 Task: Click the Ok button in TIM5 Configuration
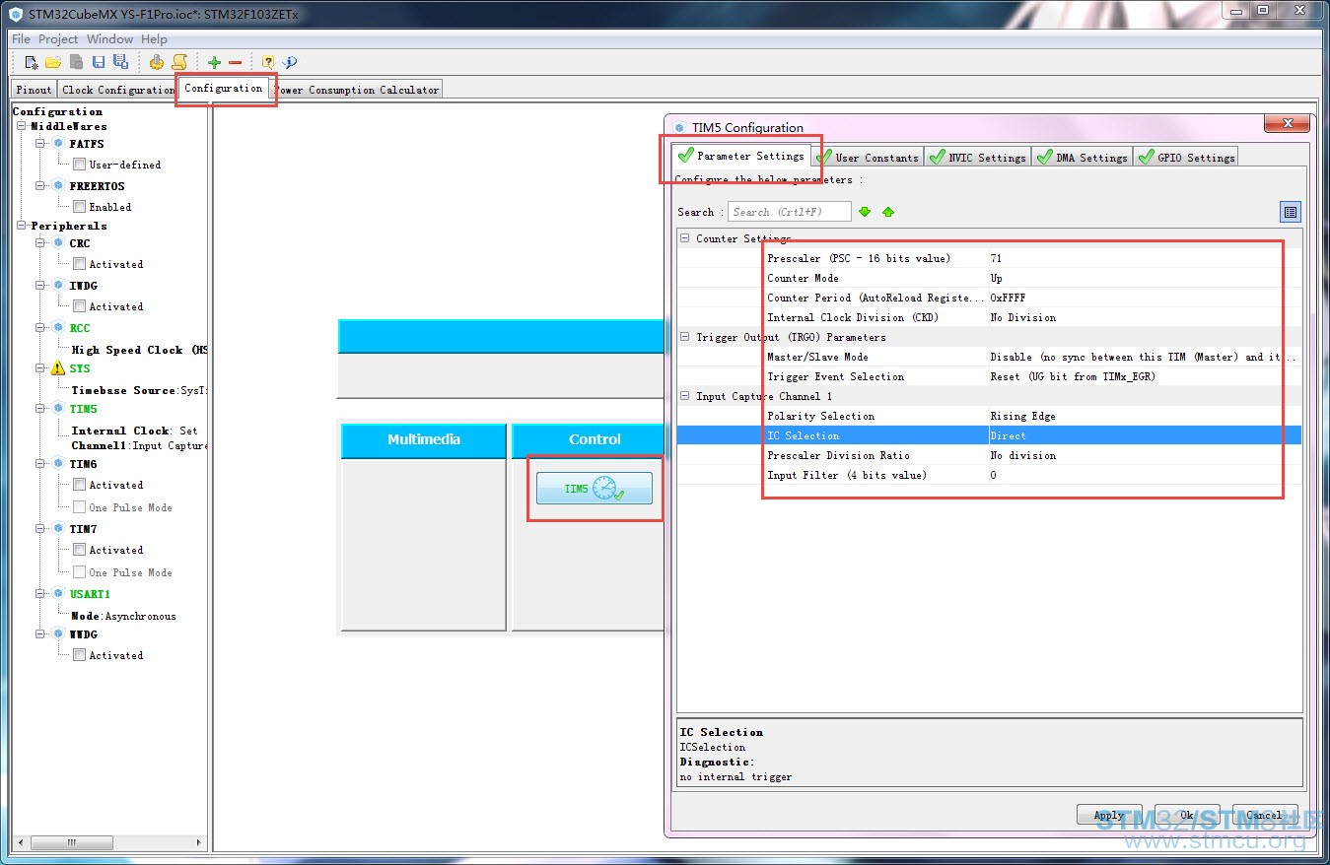(1187, 815)
